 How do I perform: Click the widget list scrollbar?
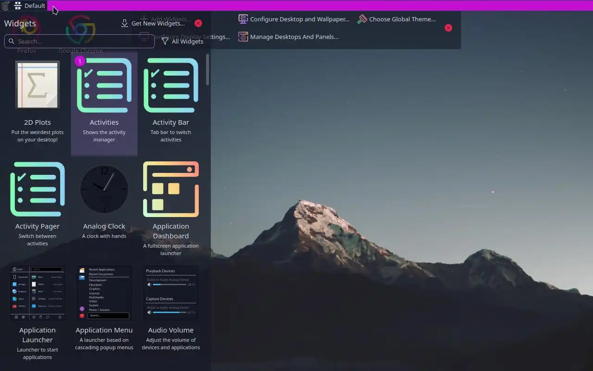point(208,70)
